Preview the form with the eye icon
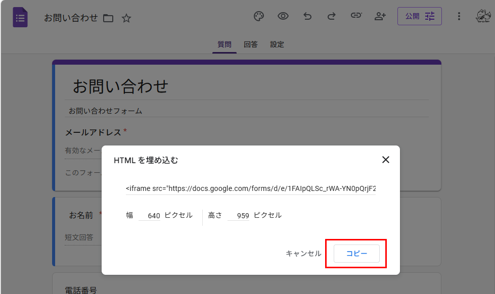 (x=283, y=16)
